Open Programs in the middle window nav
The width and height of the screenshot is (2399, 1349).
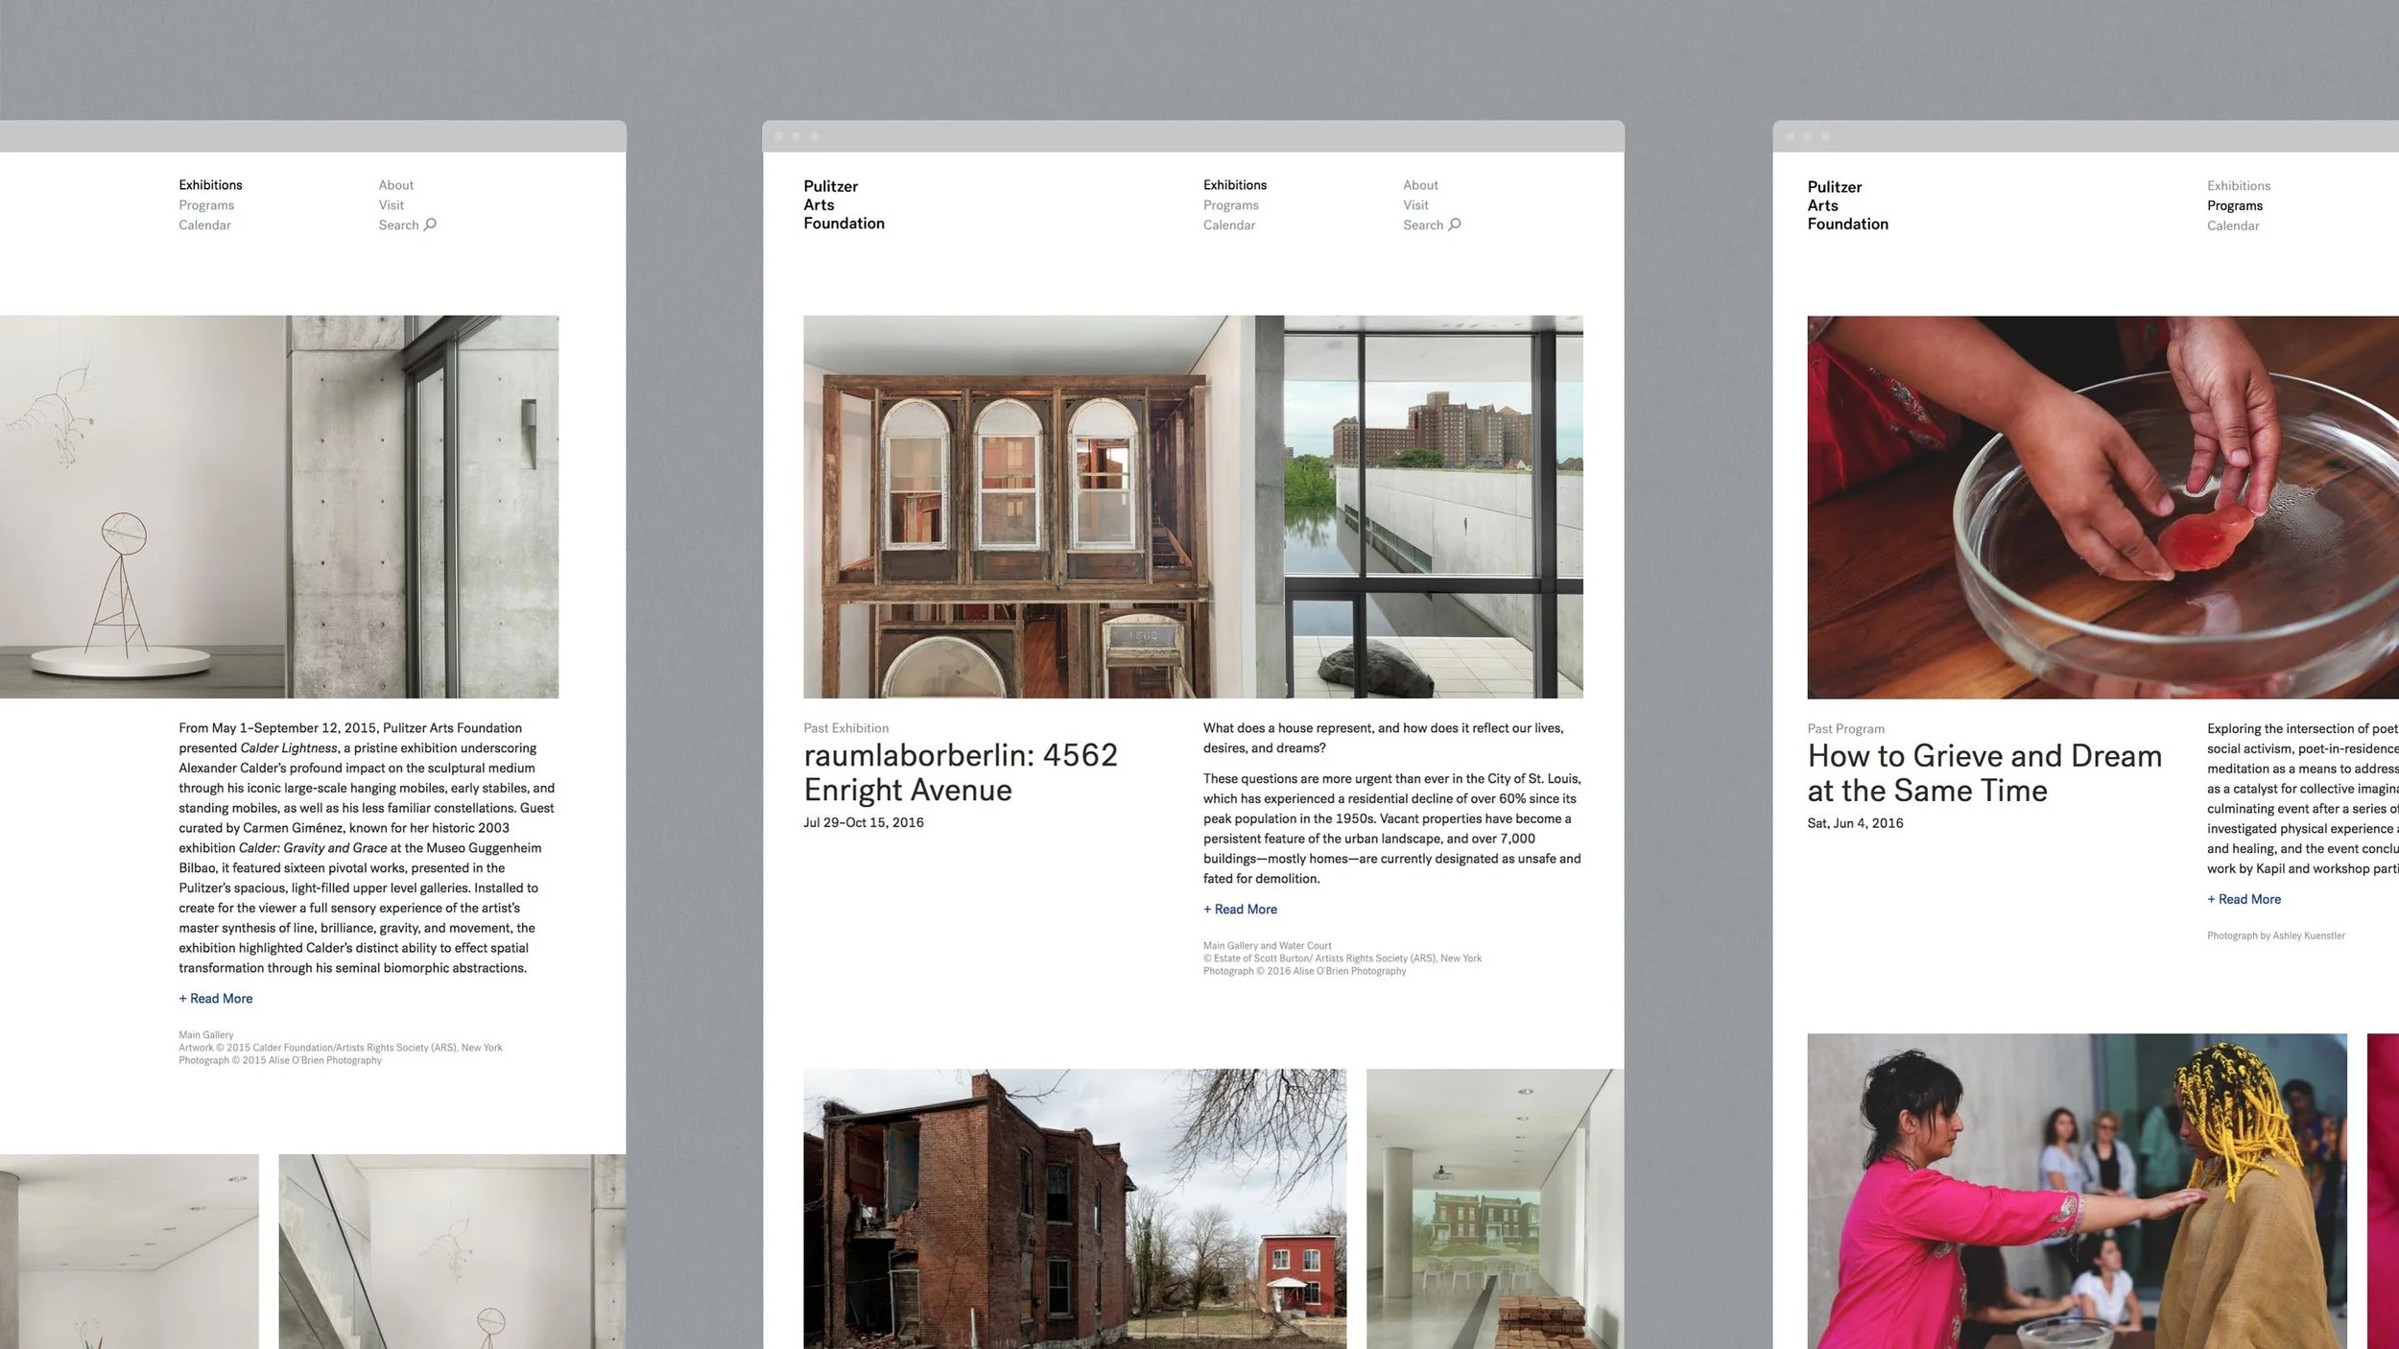[1230, 205]
